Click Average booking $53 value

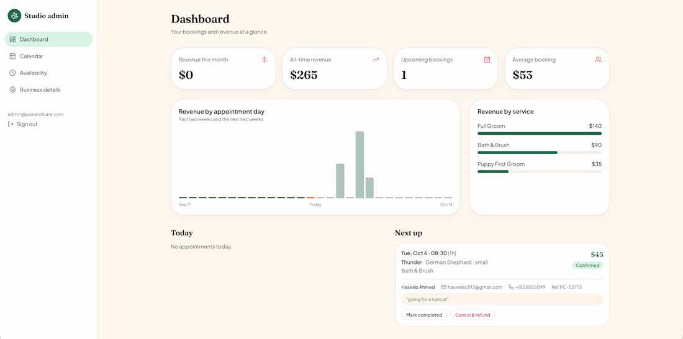click(x=523, y=75)
